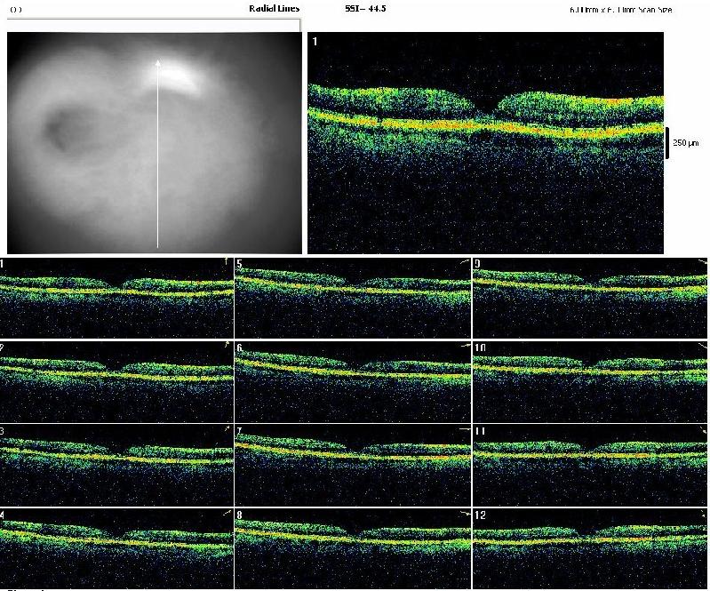Select radial scan thumbnail number 10
The width and height of the screenshot is (710, 591).
(591, 380)
